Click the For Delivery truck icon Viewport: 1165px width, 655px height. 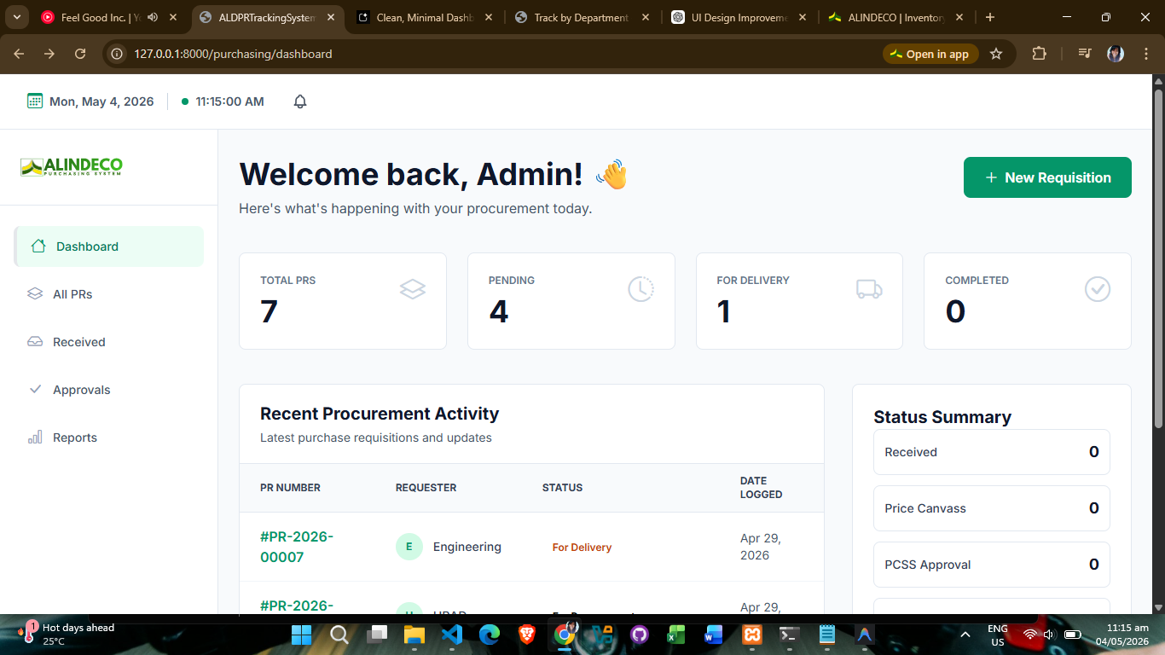point(869,289)
